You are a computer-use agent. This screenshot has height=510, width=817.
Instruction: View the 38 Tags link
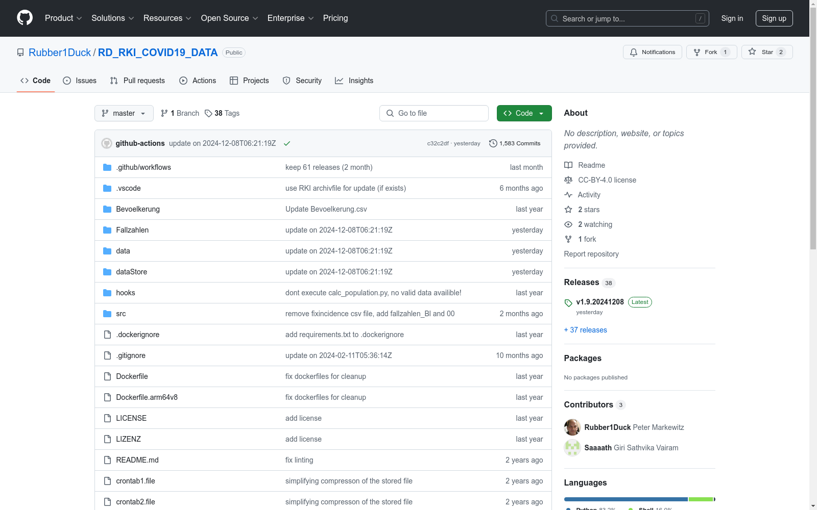(222, 113)
